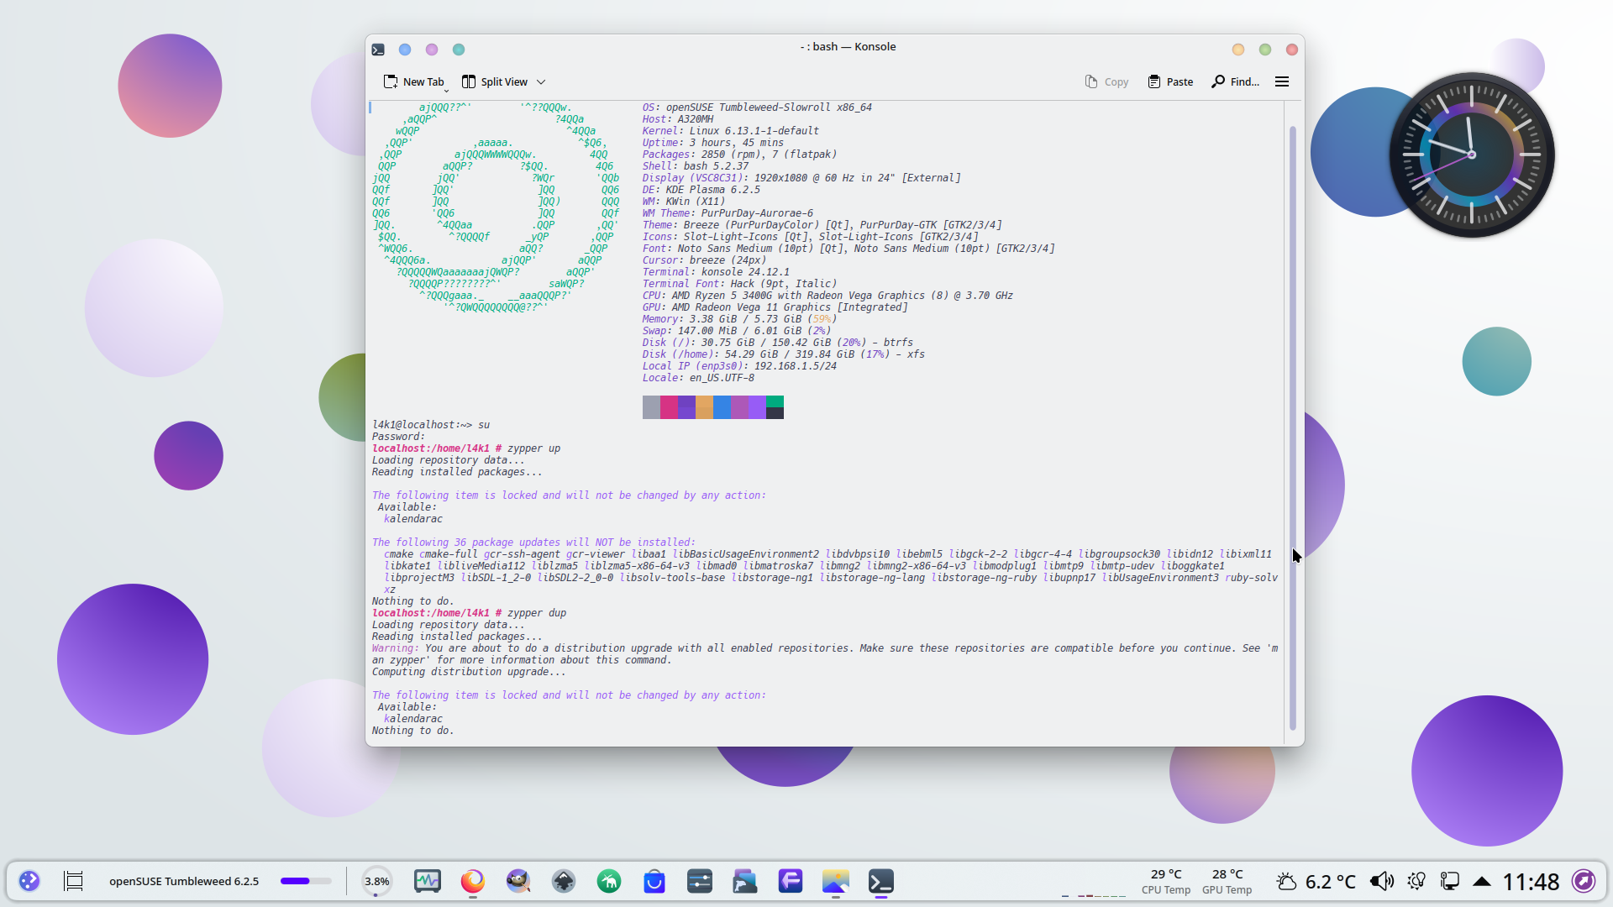Click the 'Terminal: konsole 24.12.1' line
This screenshot has width=1613, height=907.
(x=716, y=272)
